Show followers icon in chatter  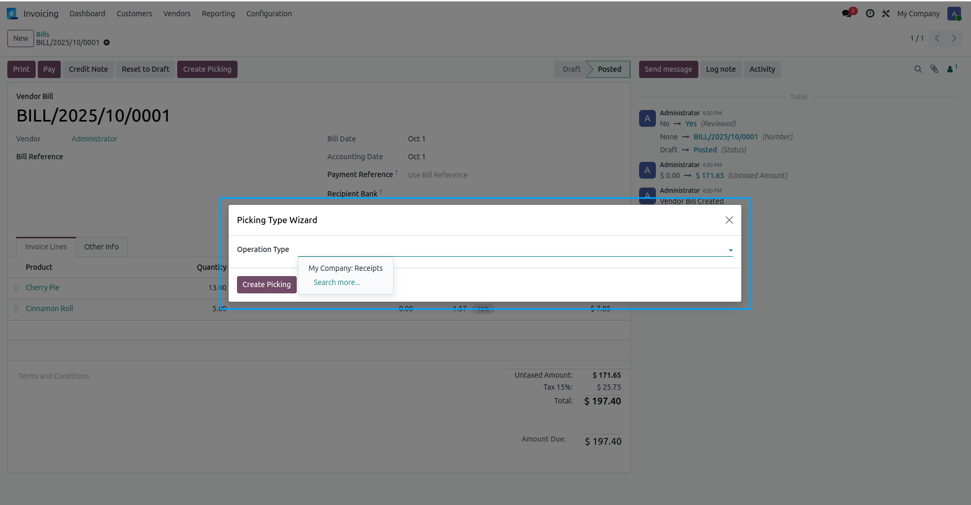point(952,69)
